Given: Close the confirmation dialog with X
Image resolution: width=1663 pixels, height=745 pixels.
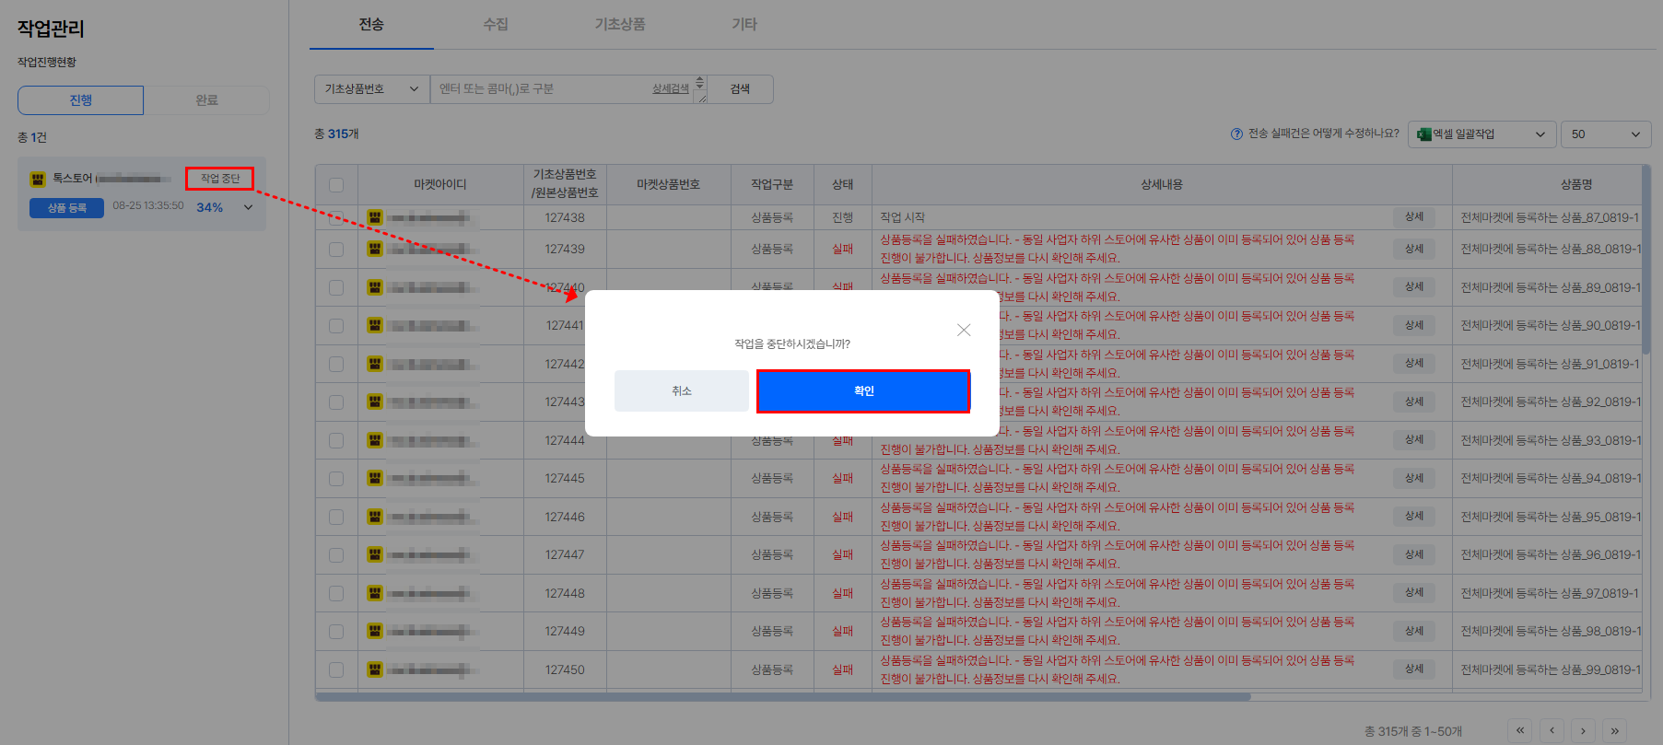Looking at the screenshot, I should click(964, 330).
